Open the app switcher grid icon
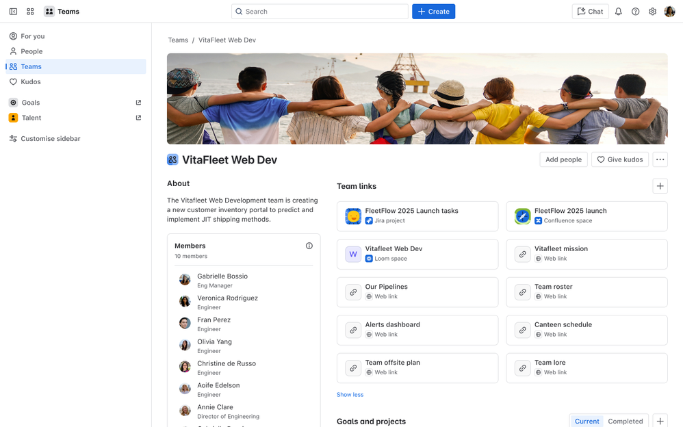683x427 pixels. 30,12
